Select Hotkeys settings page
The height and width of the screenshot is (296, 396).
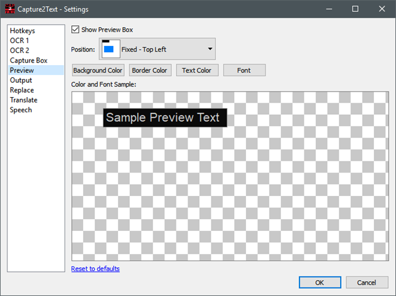[36, 31]
